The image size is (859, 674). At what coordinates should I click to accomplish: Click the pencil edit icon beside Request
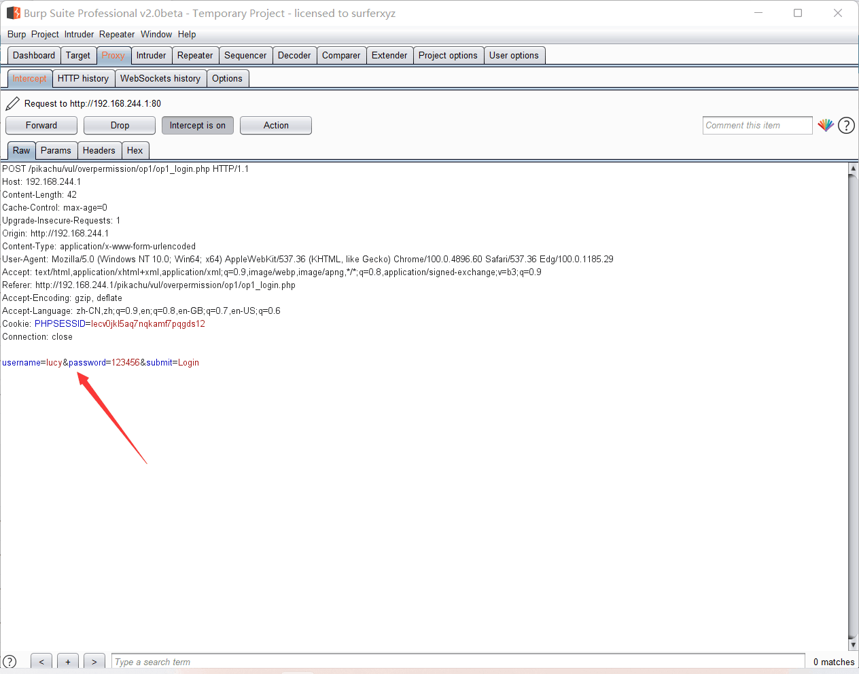coord(12,103)
